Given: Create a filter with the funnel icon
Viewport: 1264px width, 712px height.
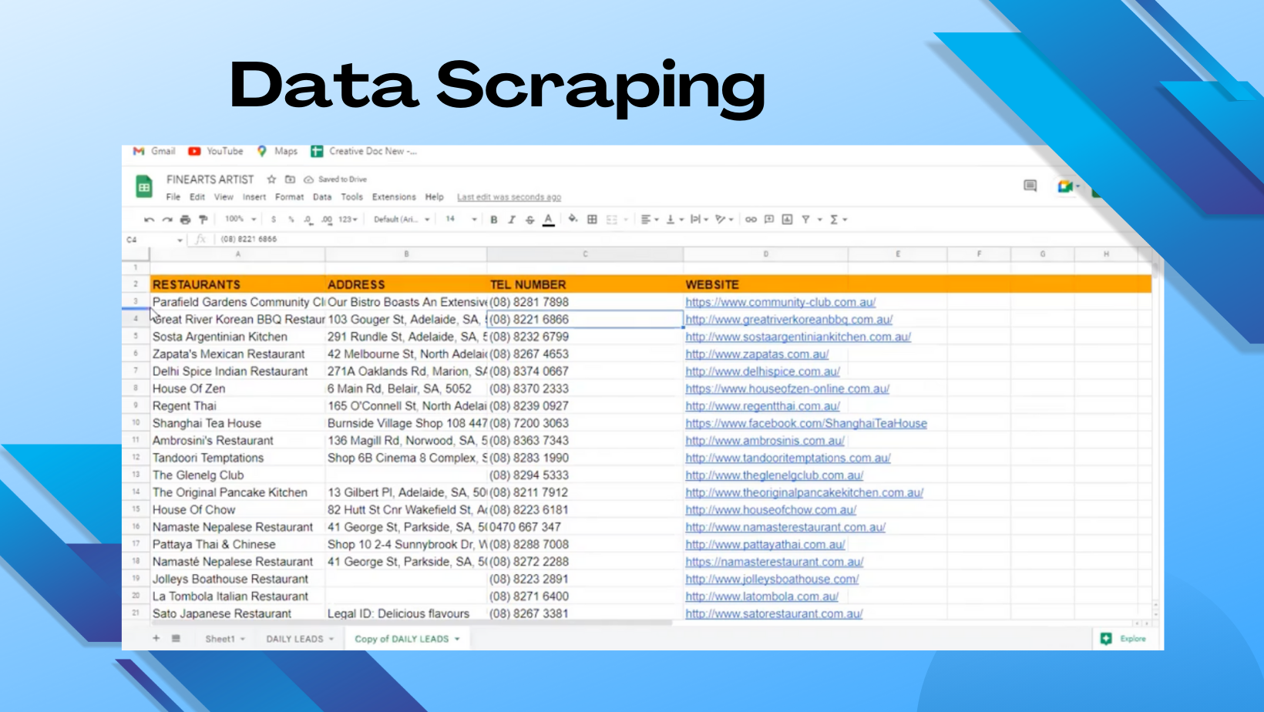Looking at the screenshot, I should point(805,220).
